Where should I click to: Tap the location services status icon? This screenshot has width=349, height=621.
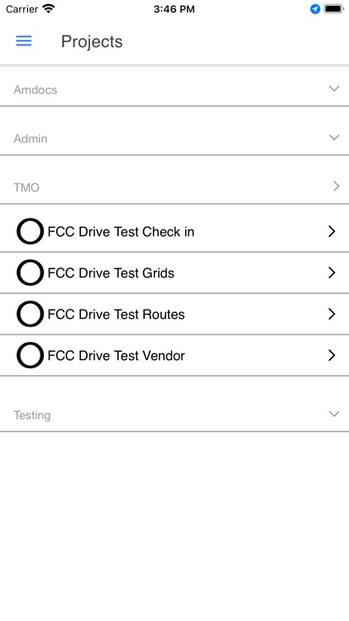click(315, 9)
